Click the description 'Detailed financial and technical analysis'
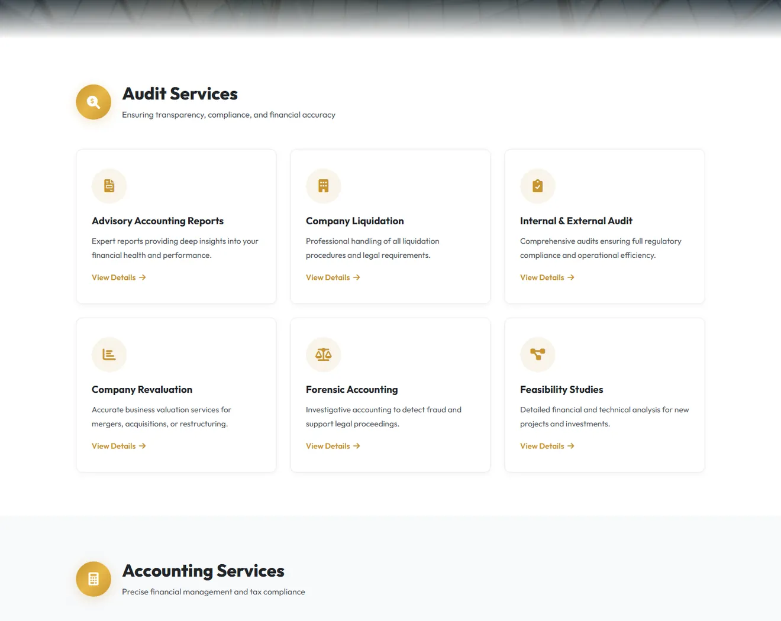This screenshot has height=621, width=781. pyautogui.click(x=605, y=417)
